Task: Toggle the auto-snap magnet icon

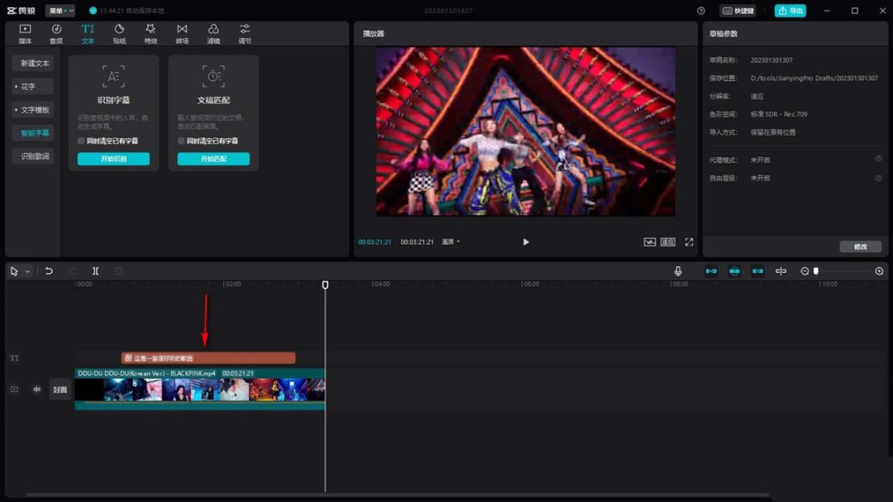Action: click(x=734, y=270)
